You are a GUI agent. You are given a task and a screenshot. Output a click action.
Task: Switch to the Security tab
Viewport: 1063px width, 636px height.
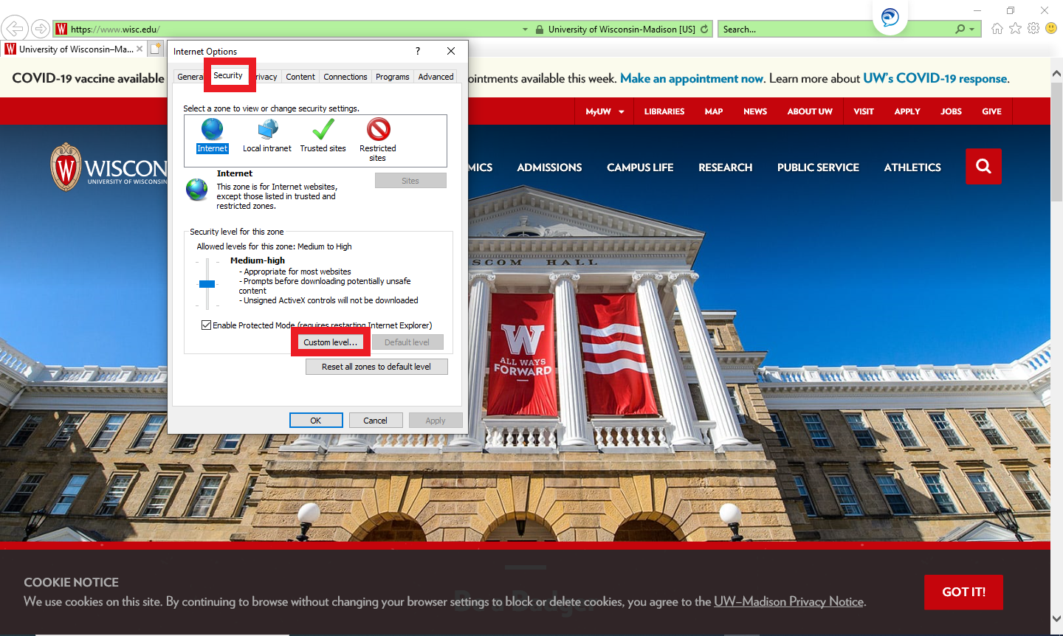click(228, 75)
